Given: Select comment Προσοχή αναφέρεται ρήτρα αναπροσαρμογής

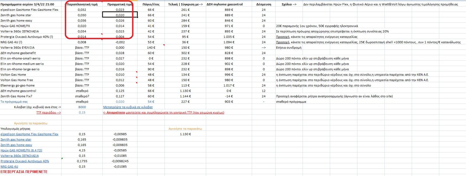Looking at the screenshot, I should tap(334, 96).
